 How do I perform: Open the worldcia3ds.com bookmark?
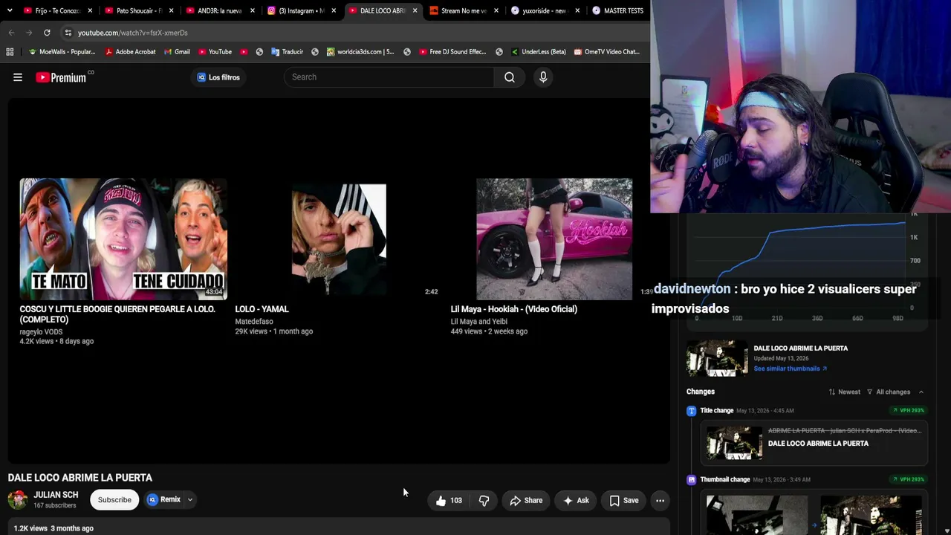360,52
